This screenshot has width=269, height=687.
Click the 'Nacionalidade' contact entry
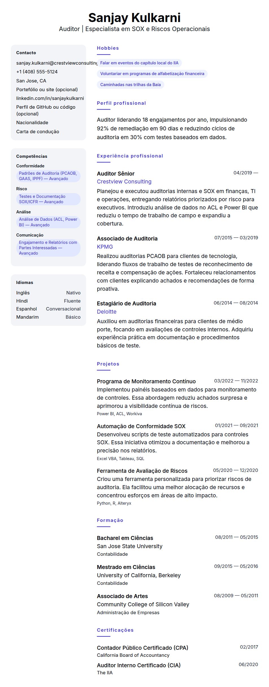32,122
